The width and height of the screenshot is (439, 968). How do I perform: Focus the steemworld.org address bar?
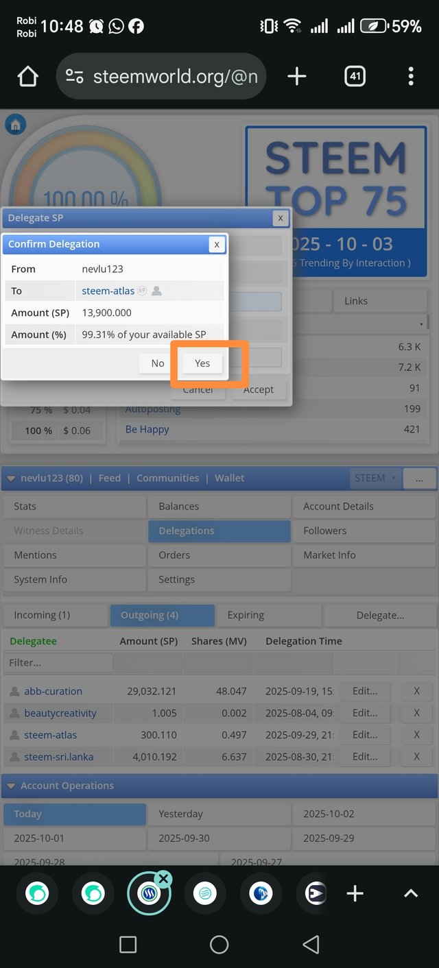[x=161, y=77]
